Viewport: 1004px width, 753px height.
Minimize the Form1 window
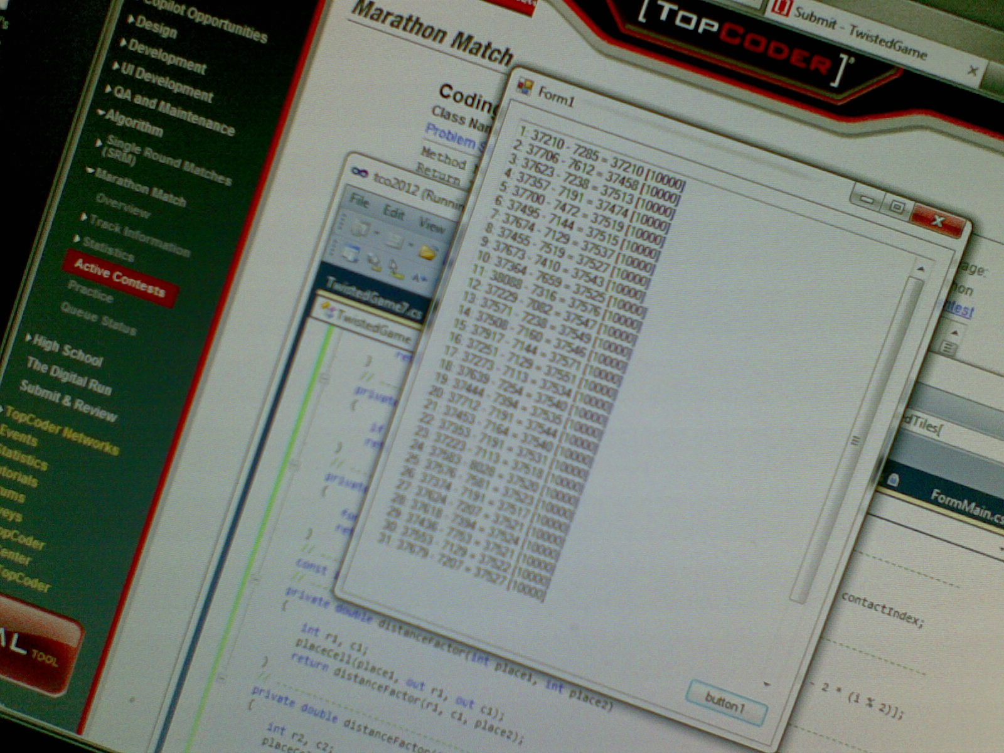point(867,200)
